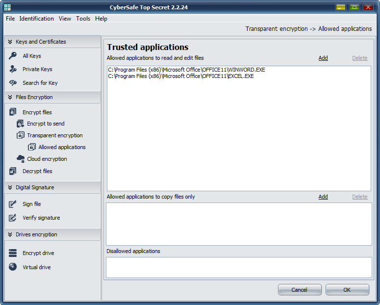380x305 pixels.
Task: Collapse the Digital Signature section
Action: [10, 187]
